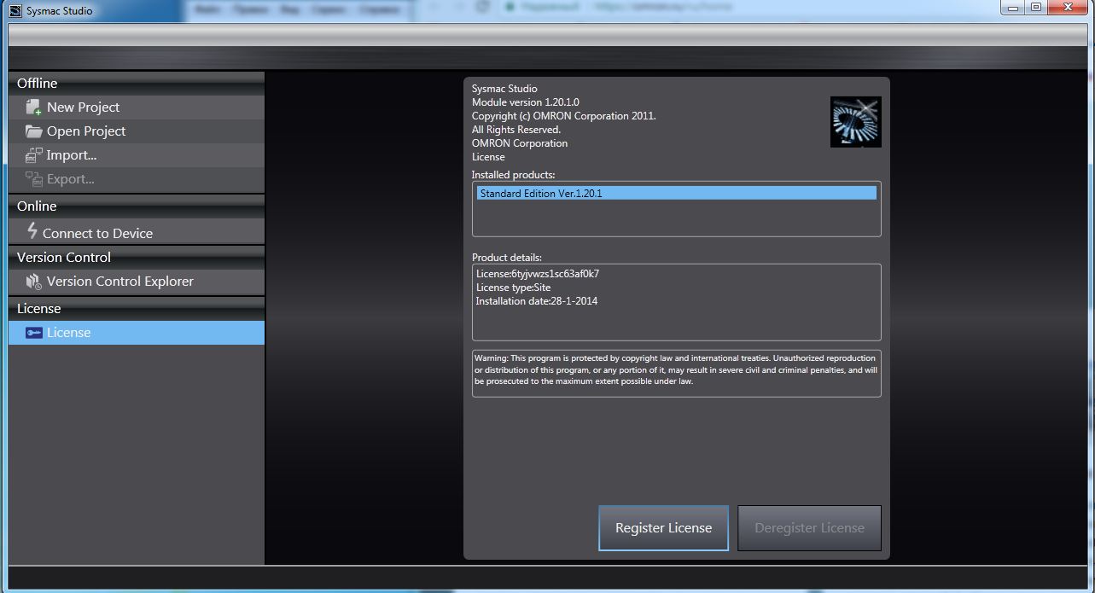Click the Sysmac Studio title bar icon

coord(15,10)
